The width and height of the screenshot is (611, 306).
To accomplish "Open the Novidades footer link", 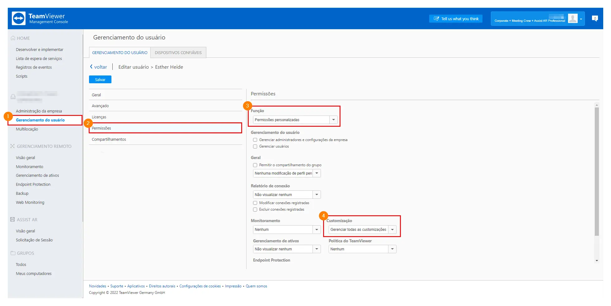I will (97, 286).
